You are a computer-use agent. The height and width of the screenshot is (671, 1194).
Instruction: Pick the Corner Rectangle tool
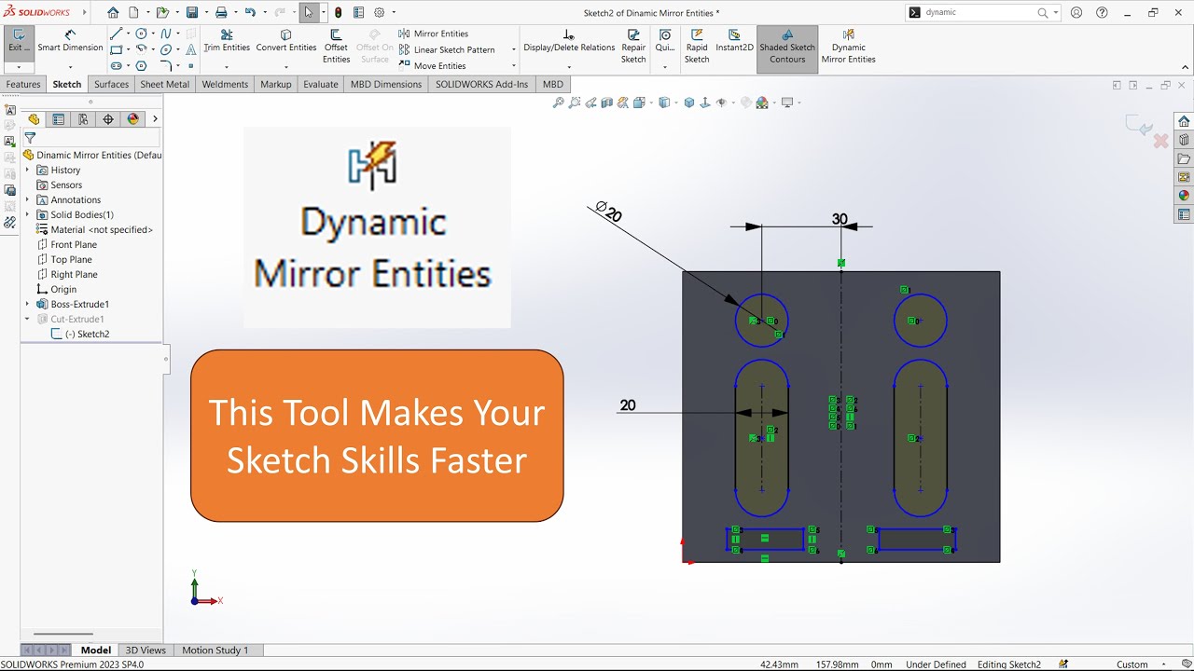tap(116, 49)
